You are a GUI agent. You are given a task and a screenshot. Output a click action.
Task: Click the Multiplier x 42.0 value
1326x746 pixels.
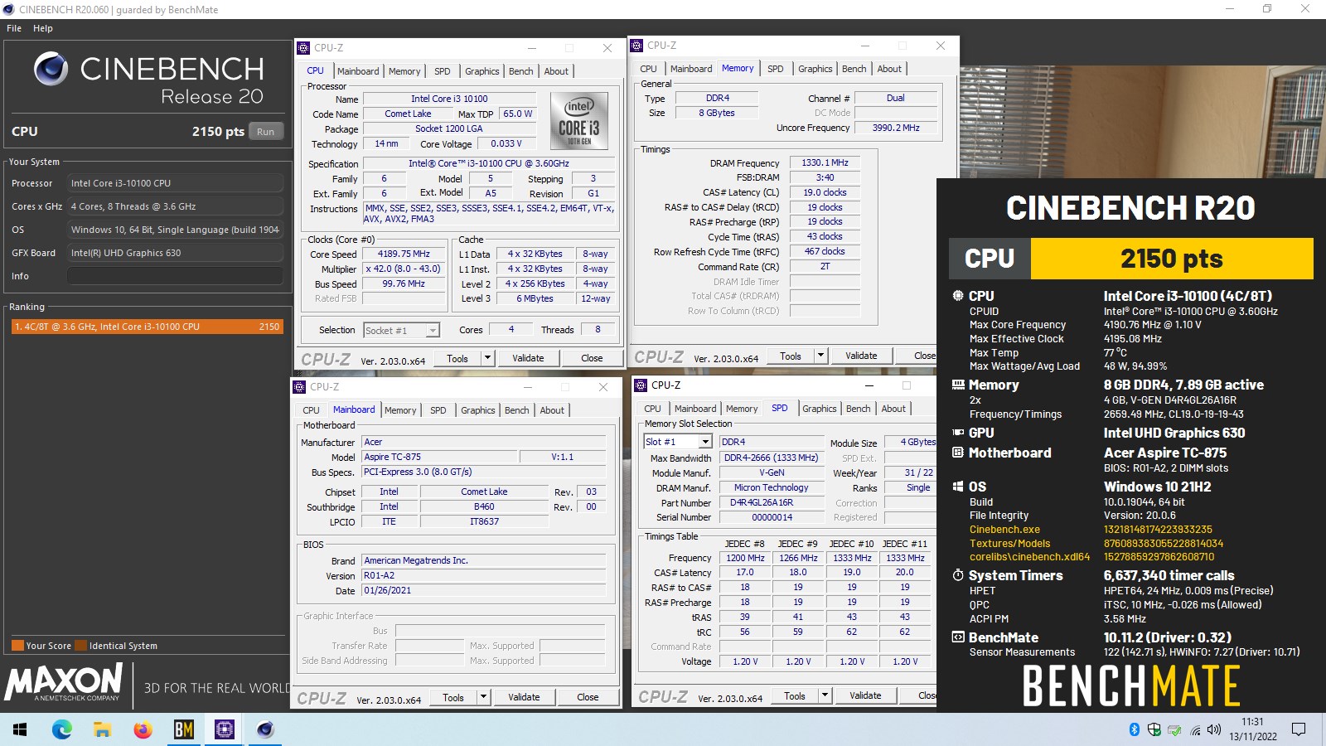coord(404,269)
